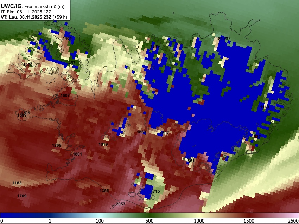Image resolution: width=299 pixels, height=224 pixels.
Task: Click the 1500 legend tick label
Action: (249, 221)
